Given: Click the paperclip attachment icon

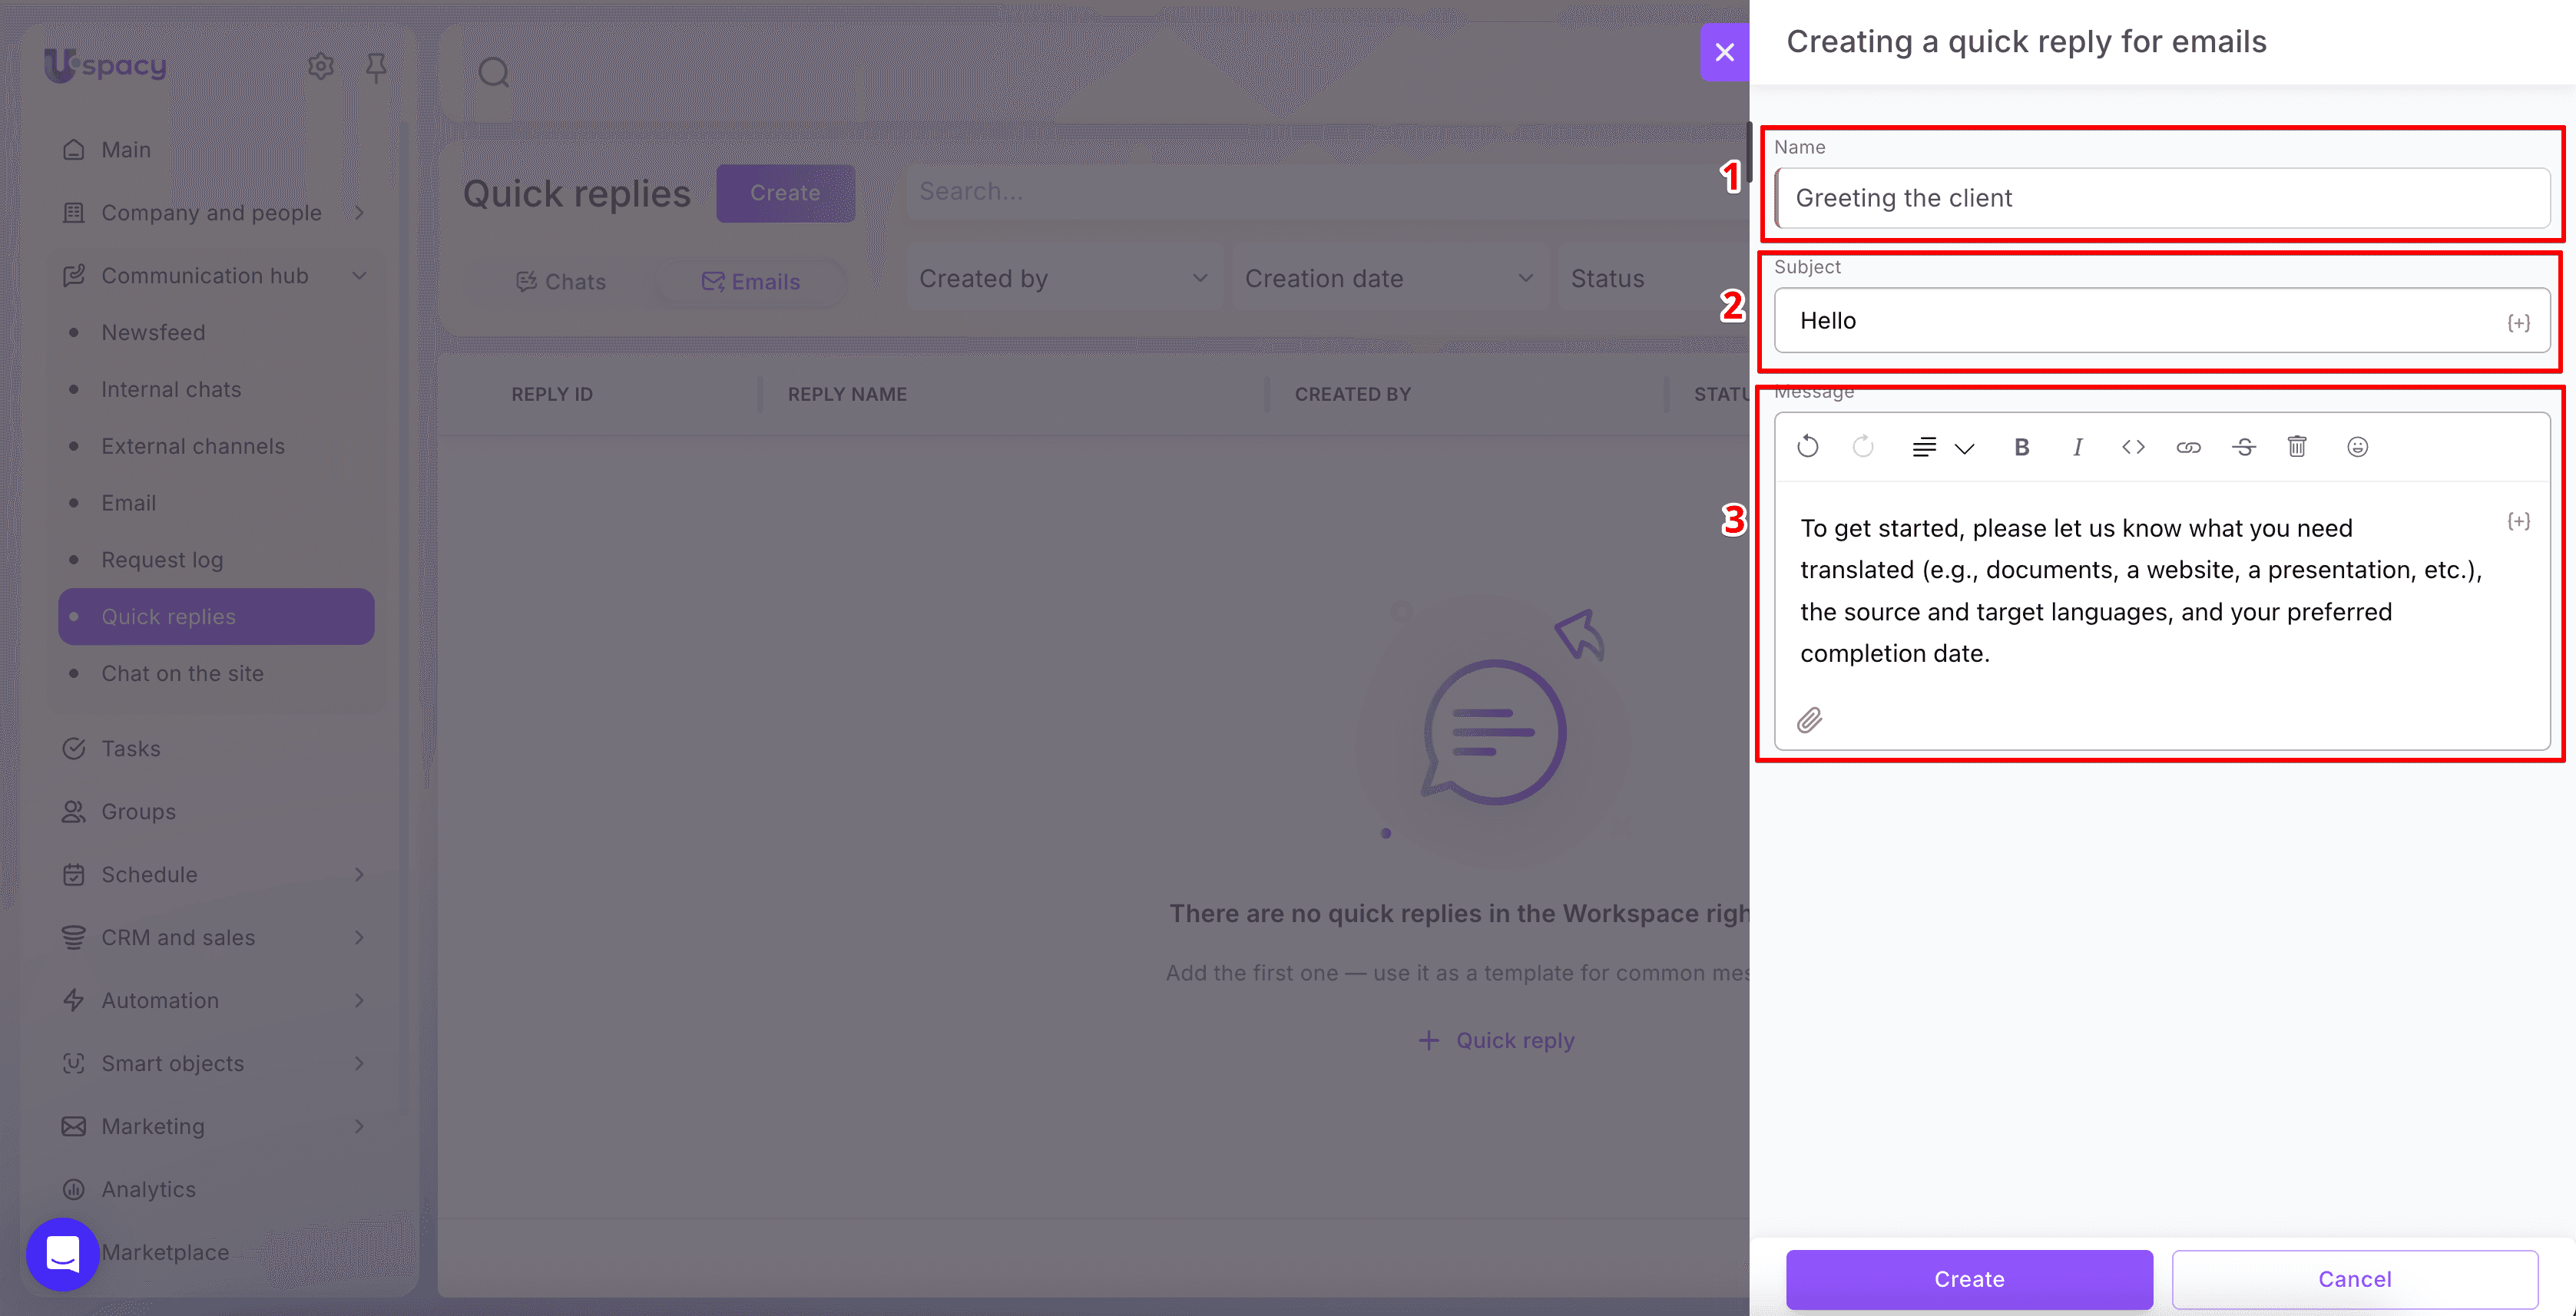Looking at the screenshot, I should pyautogui.click(x=1809, y=720).
